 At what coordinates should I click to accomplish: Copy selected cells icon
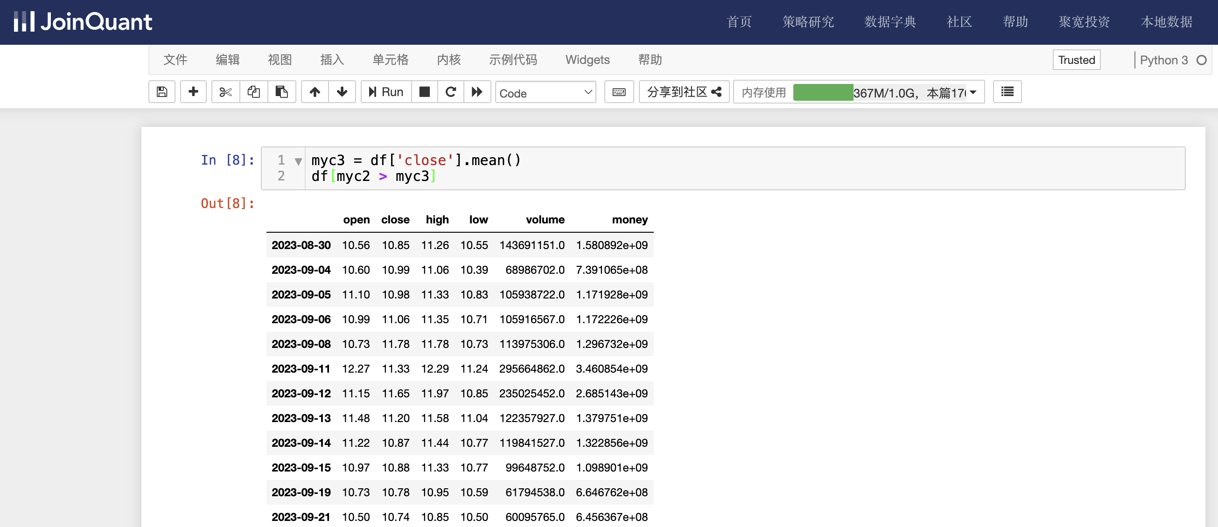pyautogui.click(x=253, y=92)
